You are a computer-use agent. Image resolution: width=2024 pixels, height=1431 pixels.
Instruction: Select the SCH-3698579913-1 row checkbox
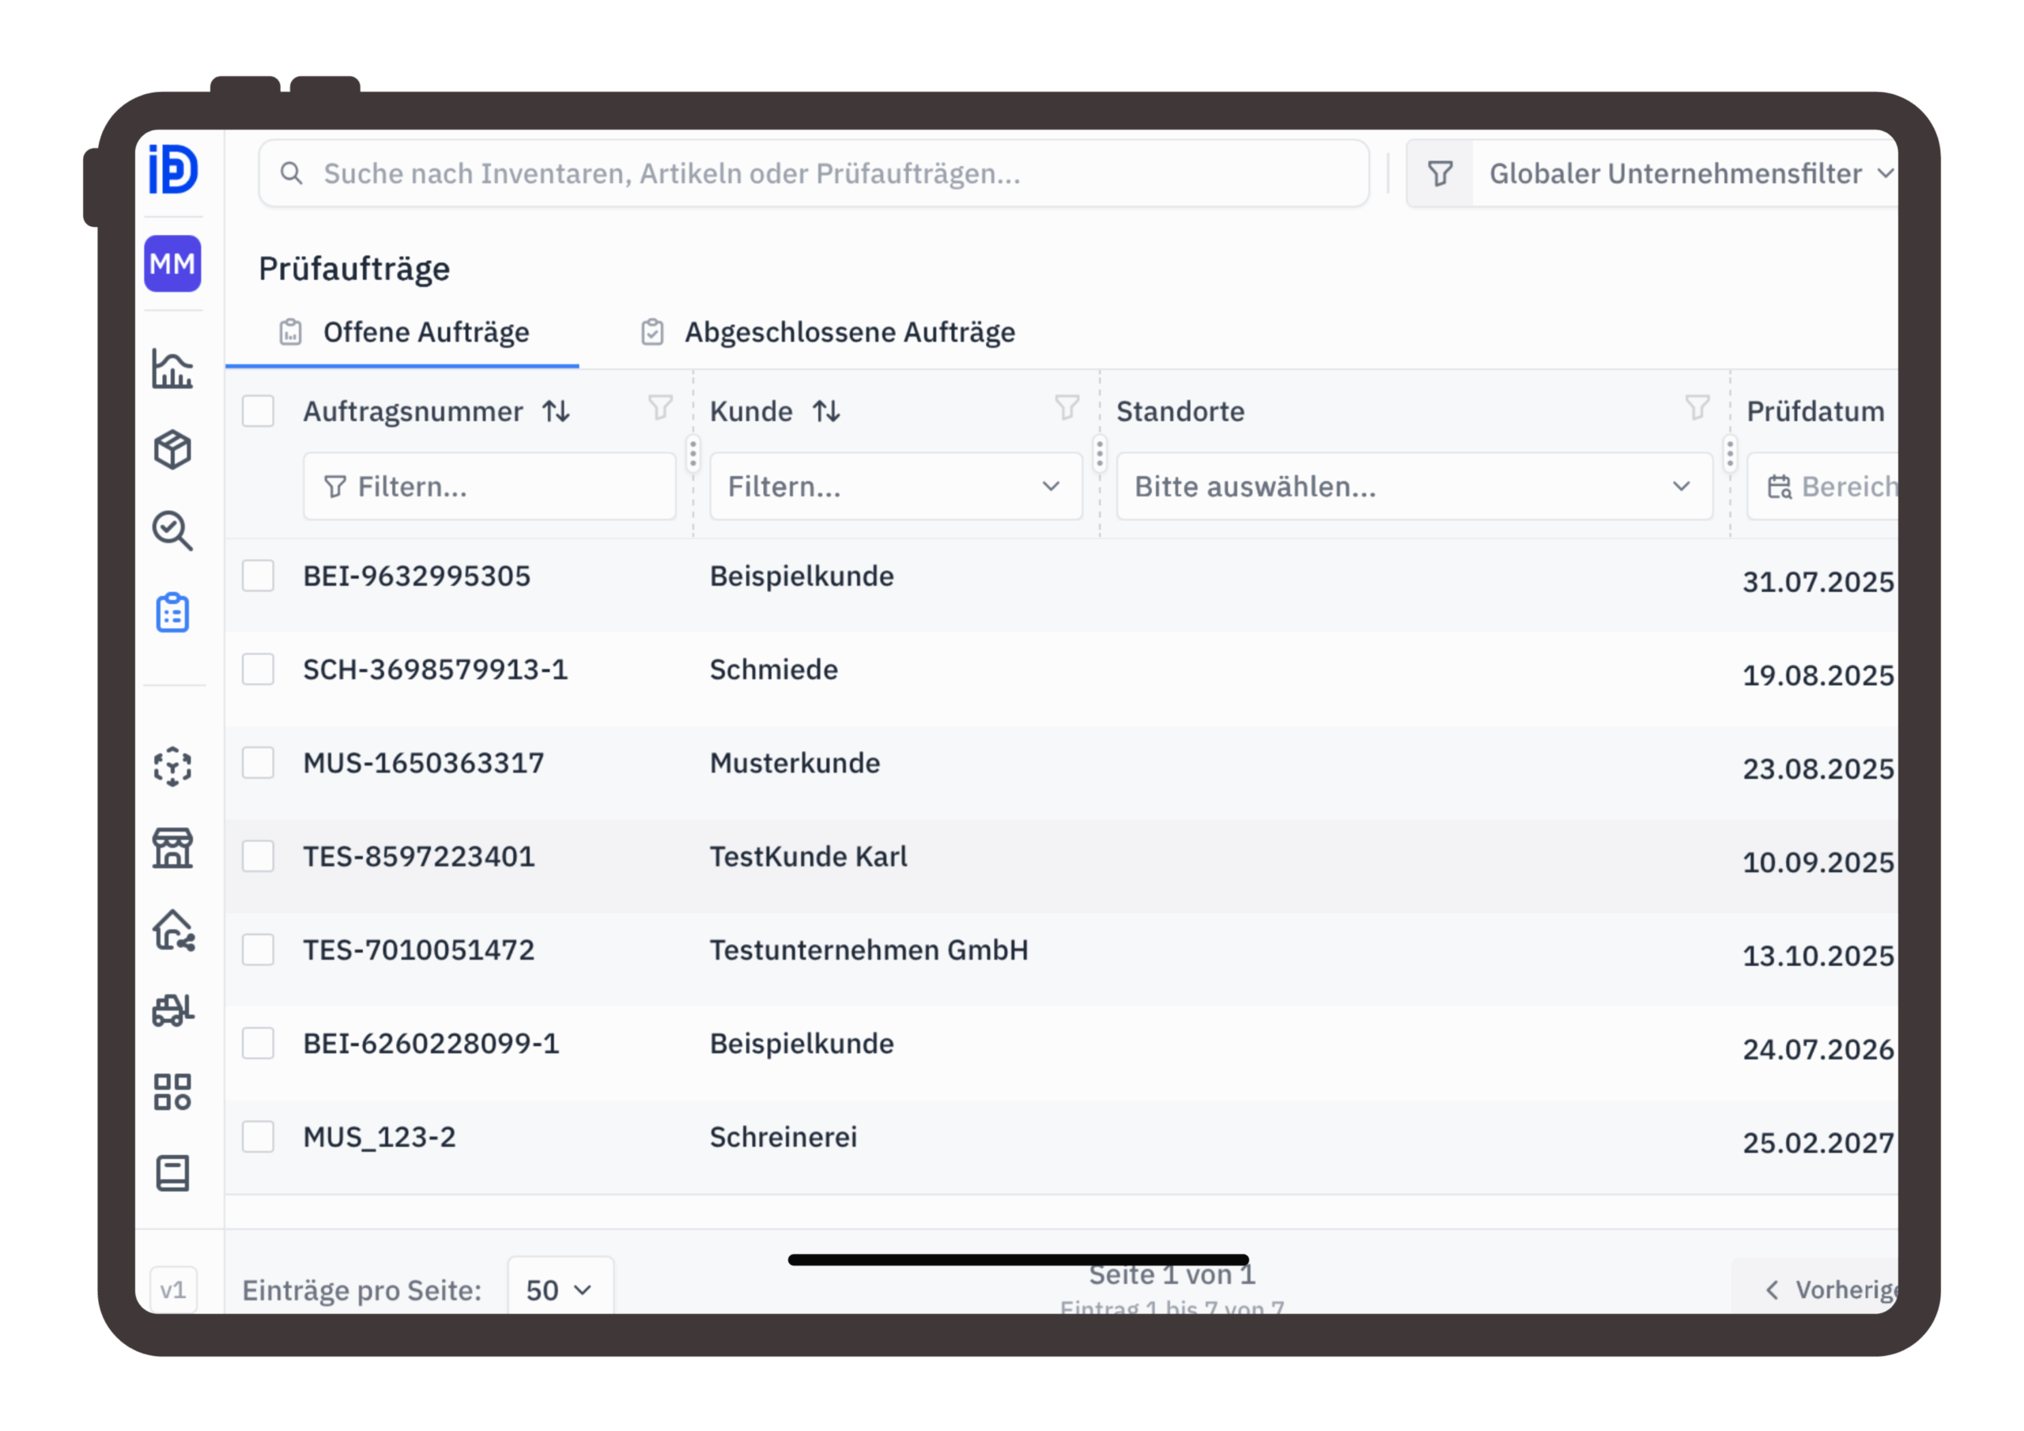pyautogui.click(x=259, y=669)
